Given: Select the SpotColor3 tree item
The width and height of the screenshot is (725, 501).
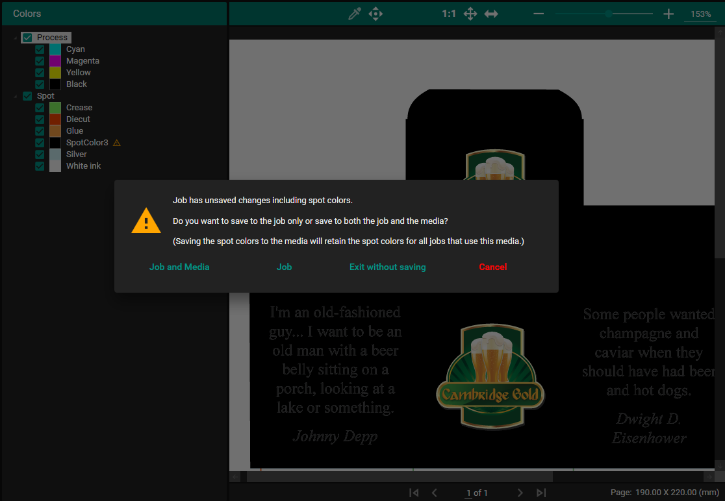Looking at the screenshot, I should click(x=87, y=143).
